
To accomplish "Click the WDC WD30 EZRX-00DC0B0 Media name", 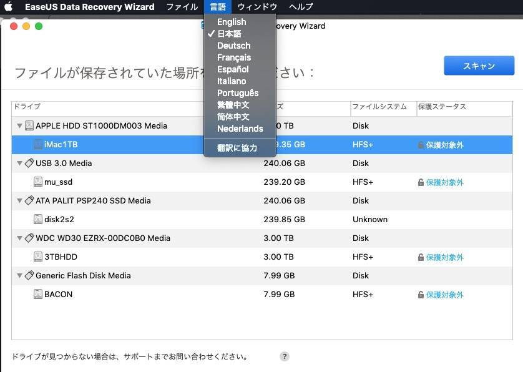I will click(103, 238).
